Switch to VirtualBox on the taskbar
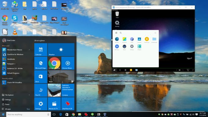Viewport: 208px width, 117px height. point(105,114)
